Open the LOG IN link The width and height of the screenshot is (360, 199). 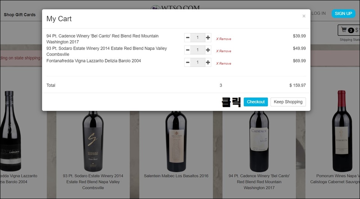(318, 13)
